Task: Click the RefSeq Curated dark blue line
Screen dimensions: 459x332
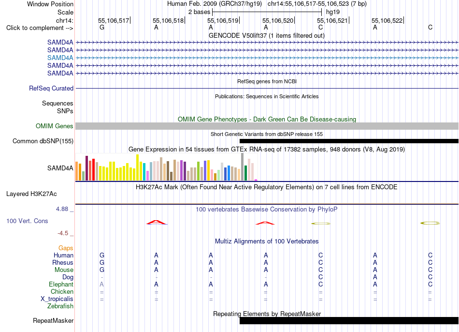Action: point(267,88)
